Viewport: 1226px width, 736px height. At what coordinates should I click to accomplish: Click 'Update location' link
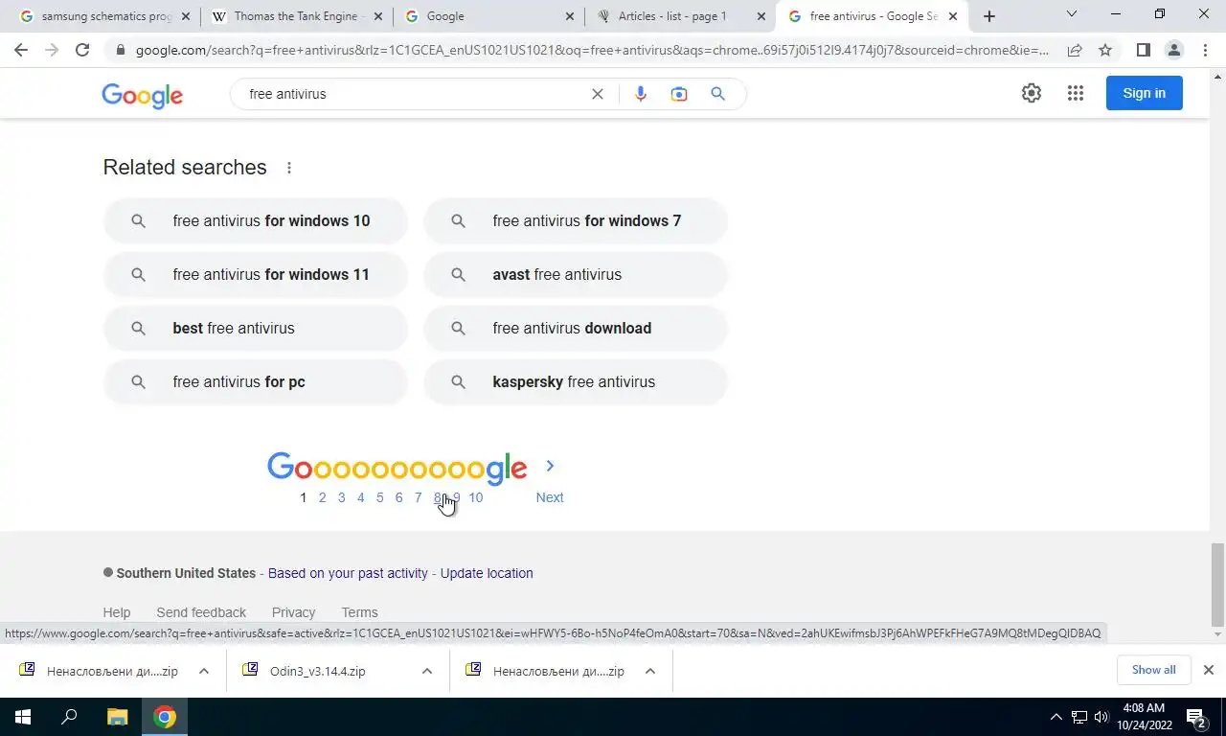tap(487, 573)
